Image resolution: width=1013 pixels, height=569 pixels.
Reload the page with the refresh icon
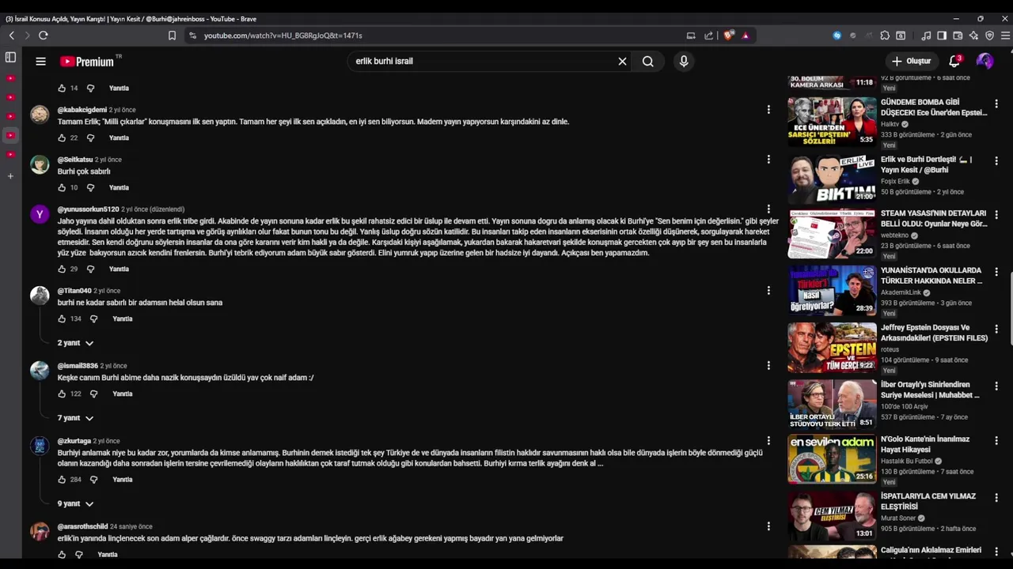(43, 36)
